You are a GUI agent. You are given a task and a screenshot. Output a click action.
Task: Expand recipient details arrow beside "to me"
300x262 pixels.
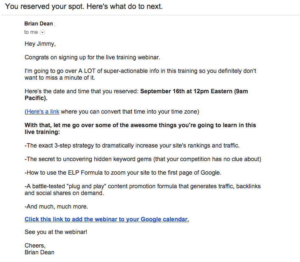[x=42, y=32]
